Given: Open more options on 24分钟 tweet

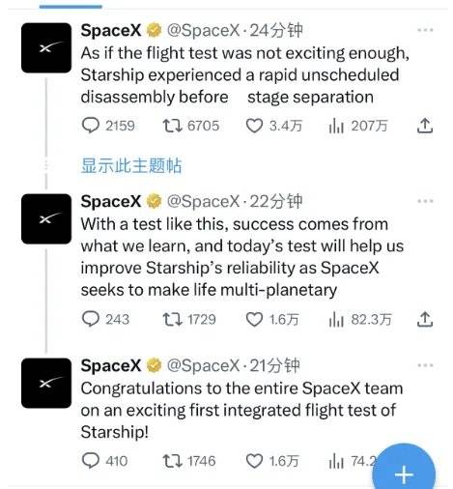Looking at the screenshot, I should [x=425, y=30].
